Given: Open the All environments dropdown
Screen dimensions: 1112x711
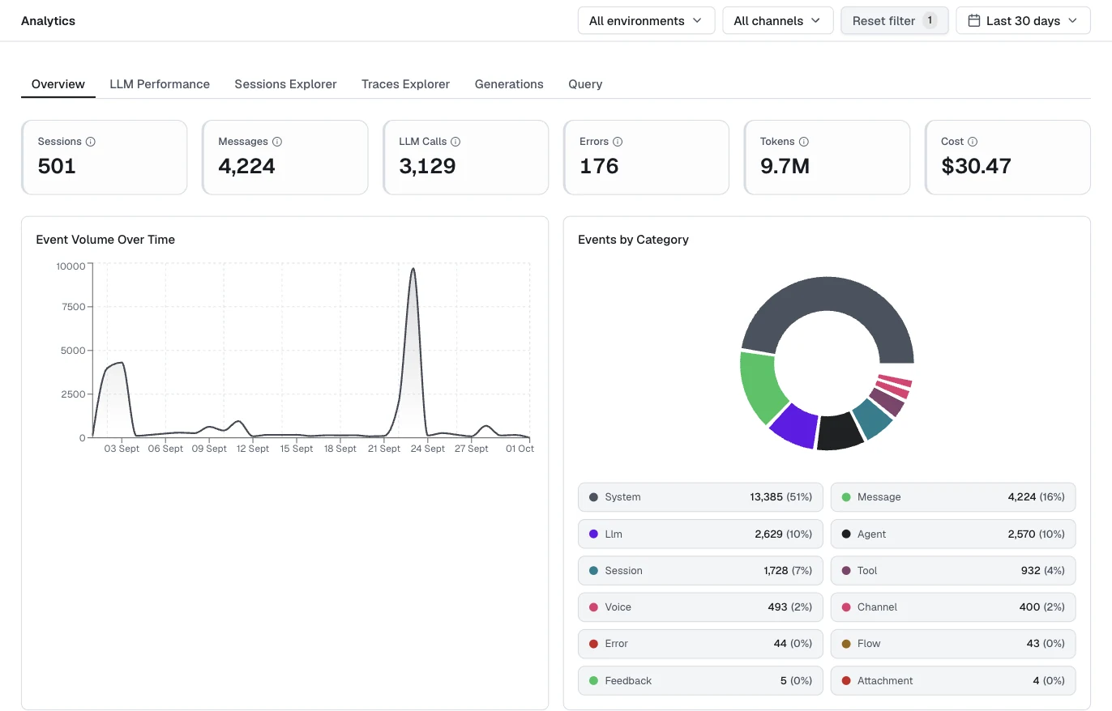Looking at the screenshot, I should [646, 20].
